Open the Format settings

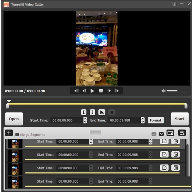156,120
